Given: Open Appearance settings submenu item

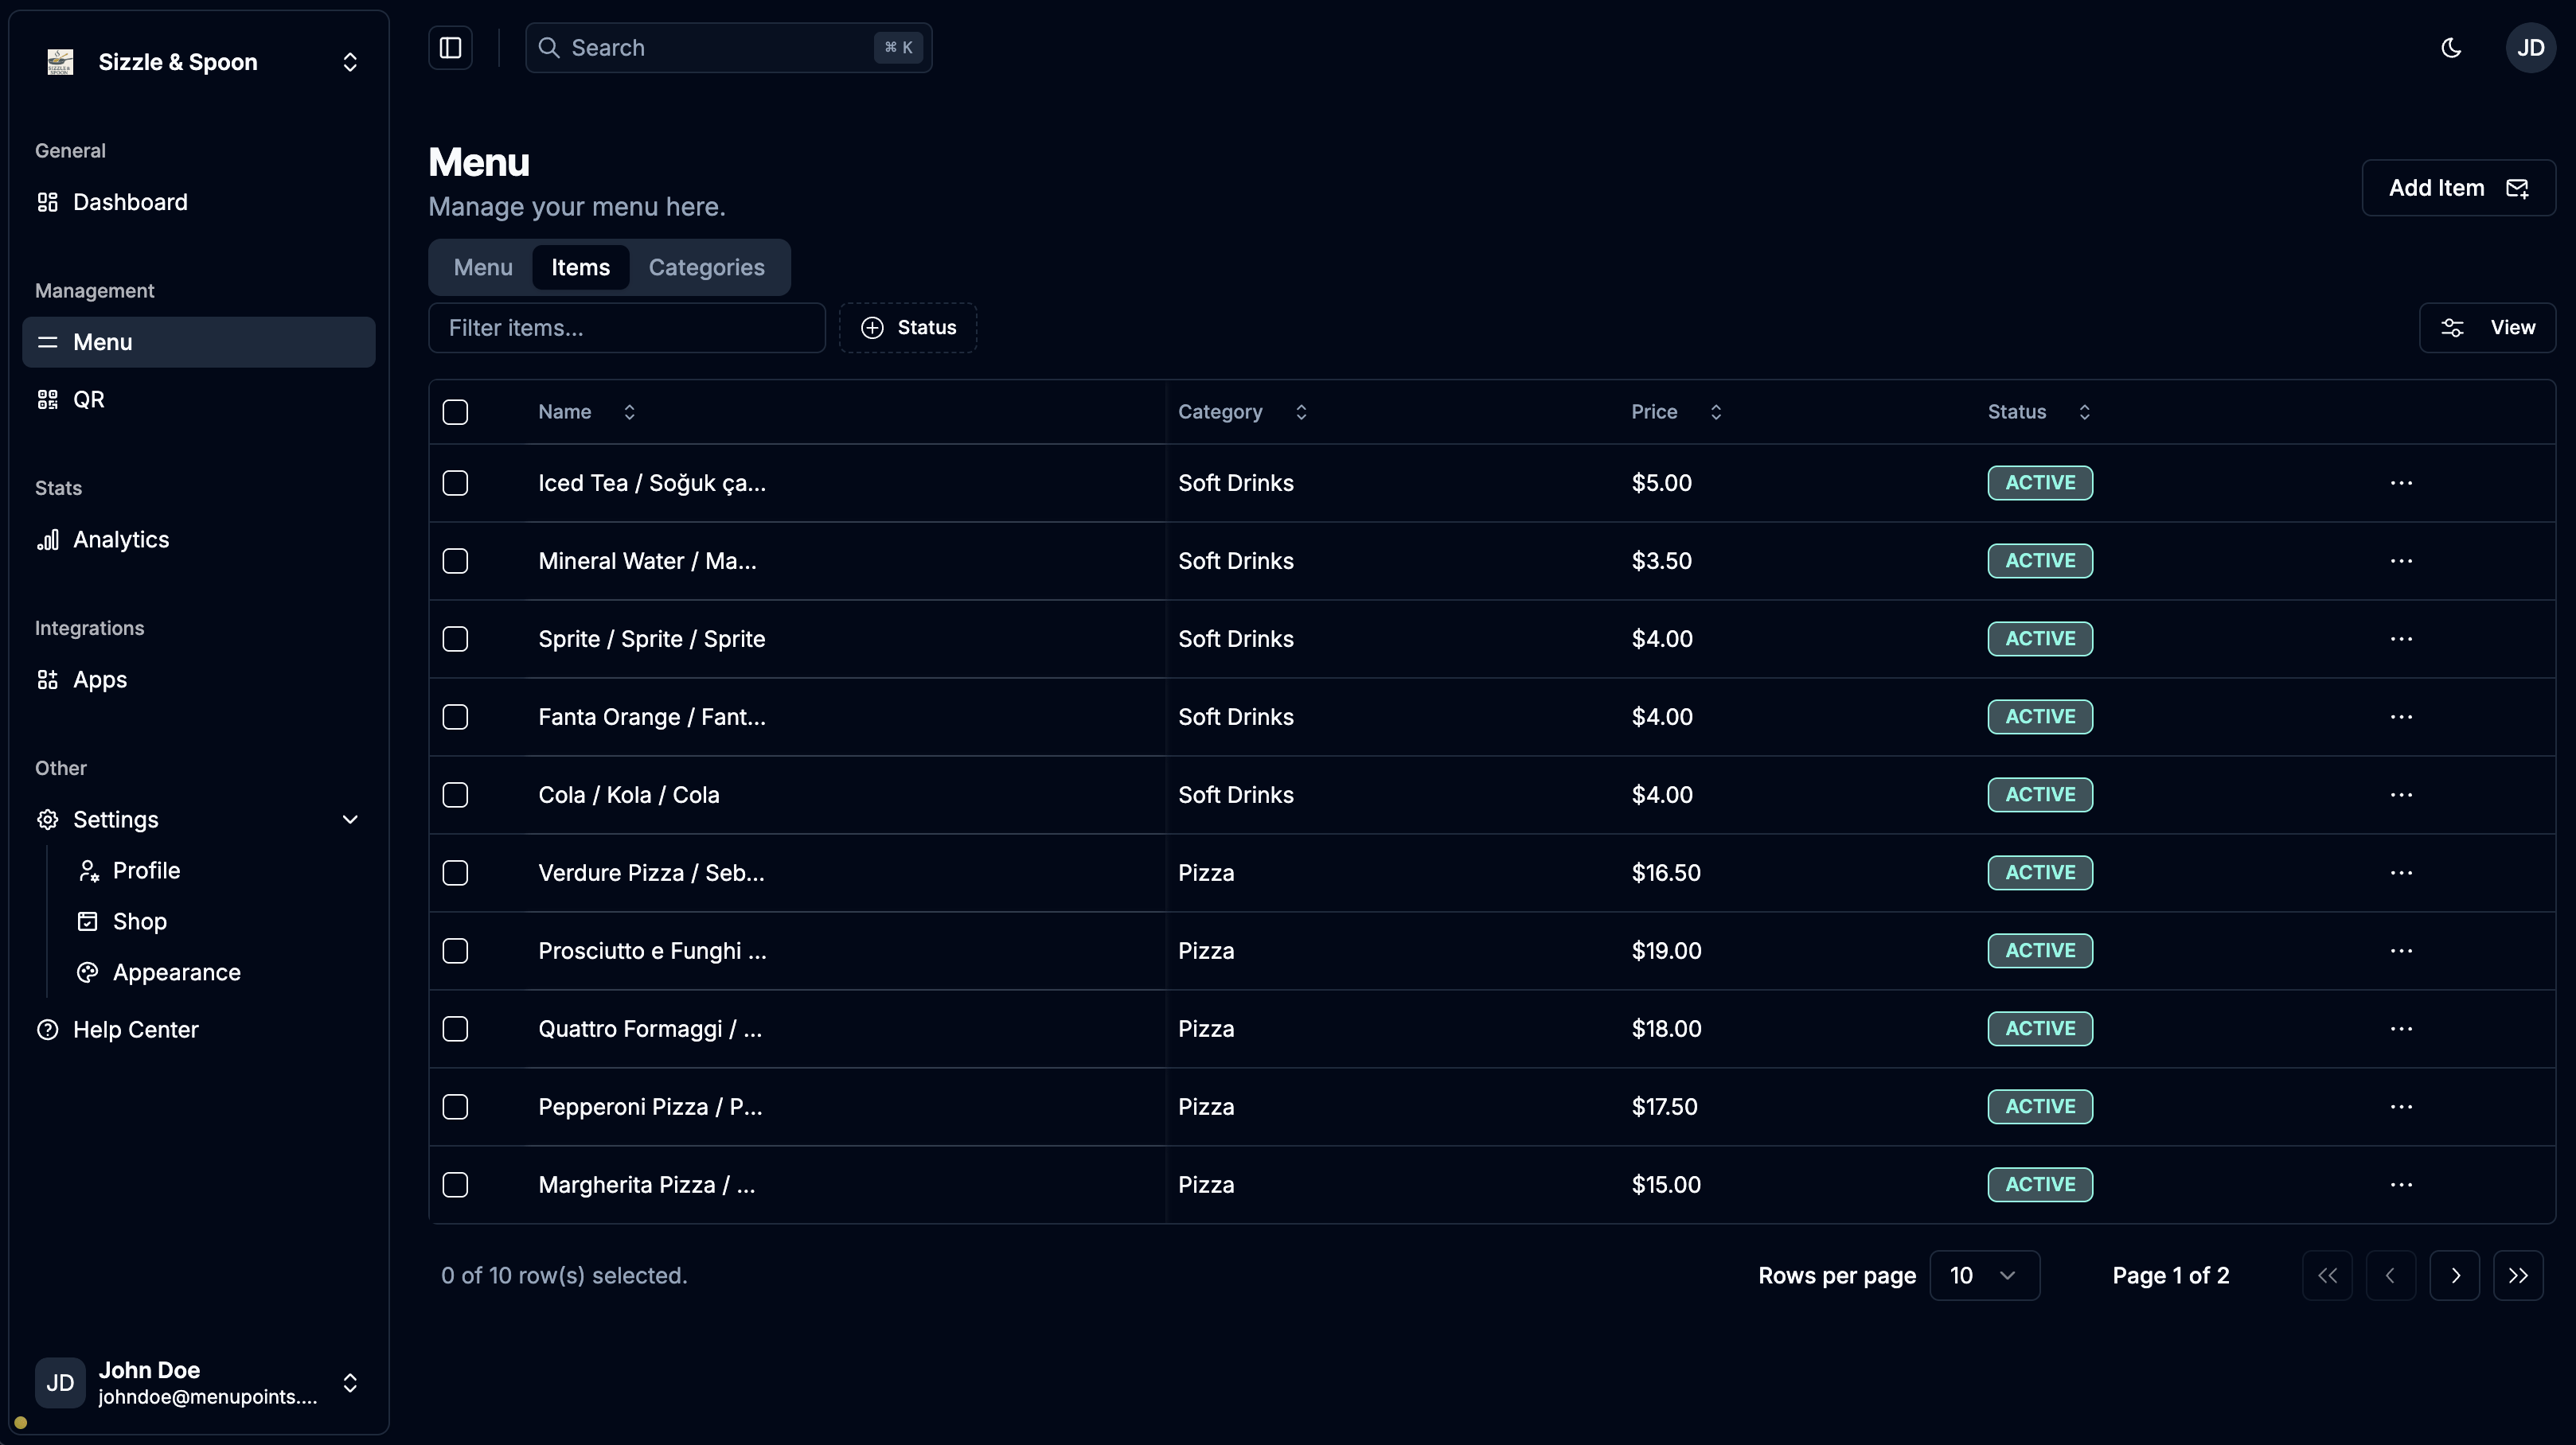Looking at the screenshot, I should click(x=176, y=972).
